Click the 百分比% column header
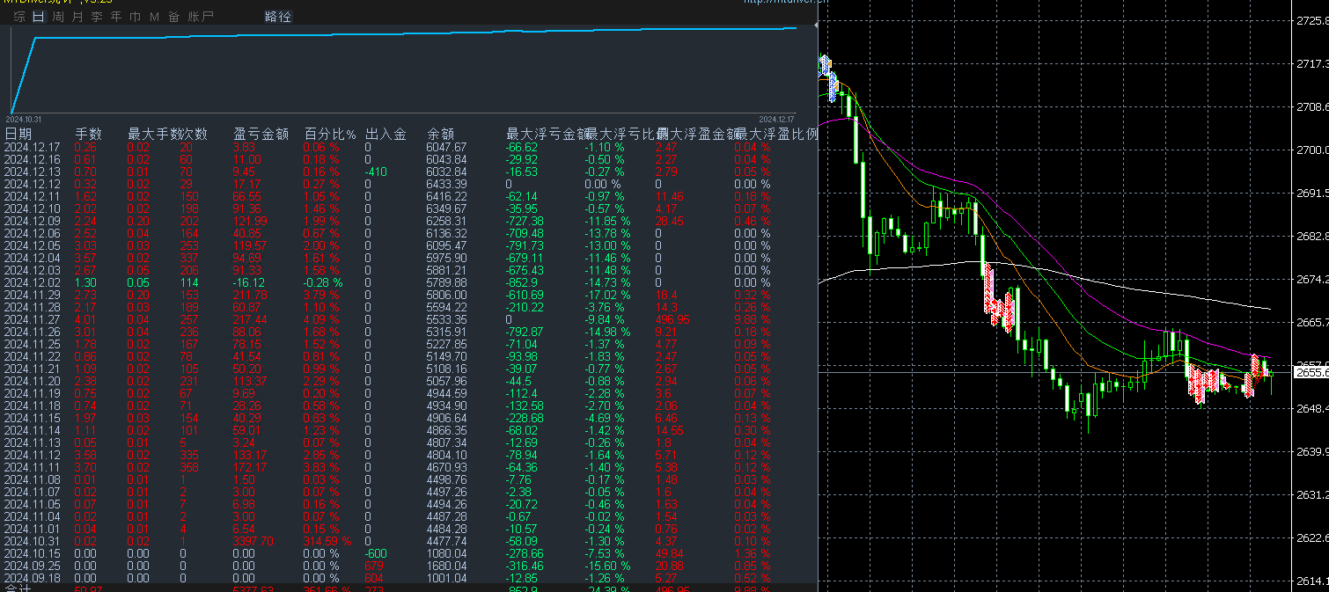Screen dimensions: 1329x592 pyautogui.click(x=330, y=134)
